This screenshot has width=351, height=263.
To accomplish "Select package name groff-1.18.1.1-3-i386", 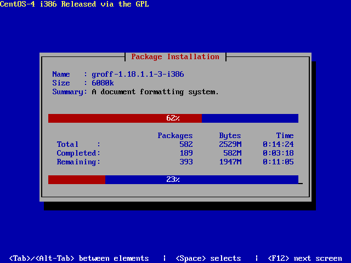I will coord(138,75).
